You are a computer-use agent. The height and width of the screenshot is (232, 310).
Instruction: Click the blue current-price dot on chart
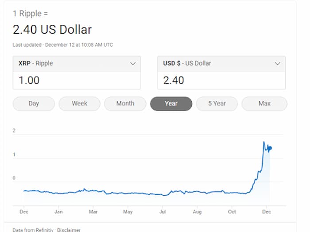[270, 148]
